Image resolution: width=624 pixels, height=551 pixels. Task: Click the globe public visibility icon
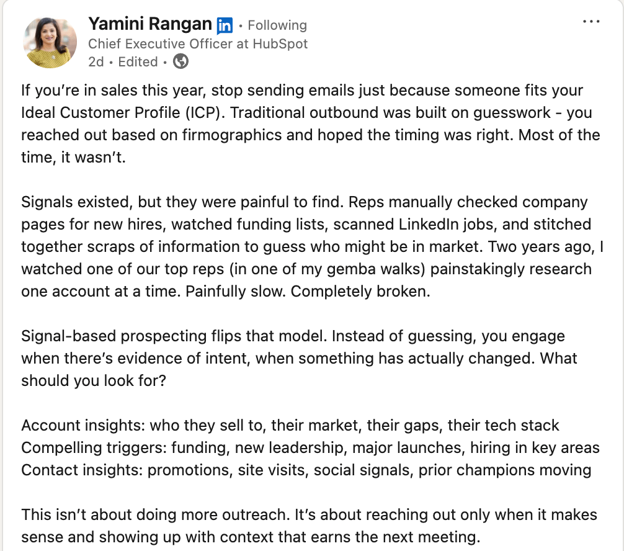(181, 61)
